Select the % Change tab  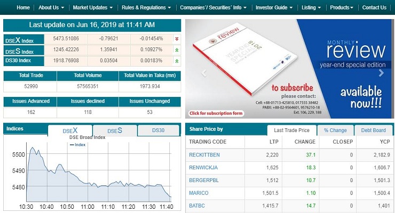click(x=335, y=130)
